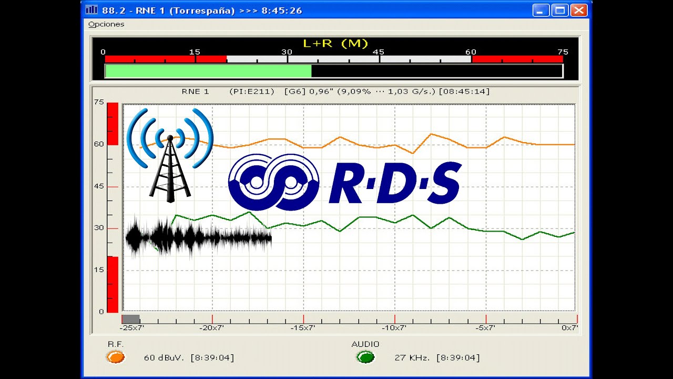This screenshot has height=379, width=673.
Task: Click the '[08:45:14]' timestamp in info line
Action: pos(464,92)
